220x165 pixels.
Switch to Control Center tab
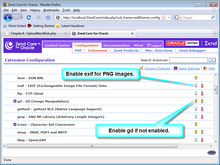57,45
